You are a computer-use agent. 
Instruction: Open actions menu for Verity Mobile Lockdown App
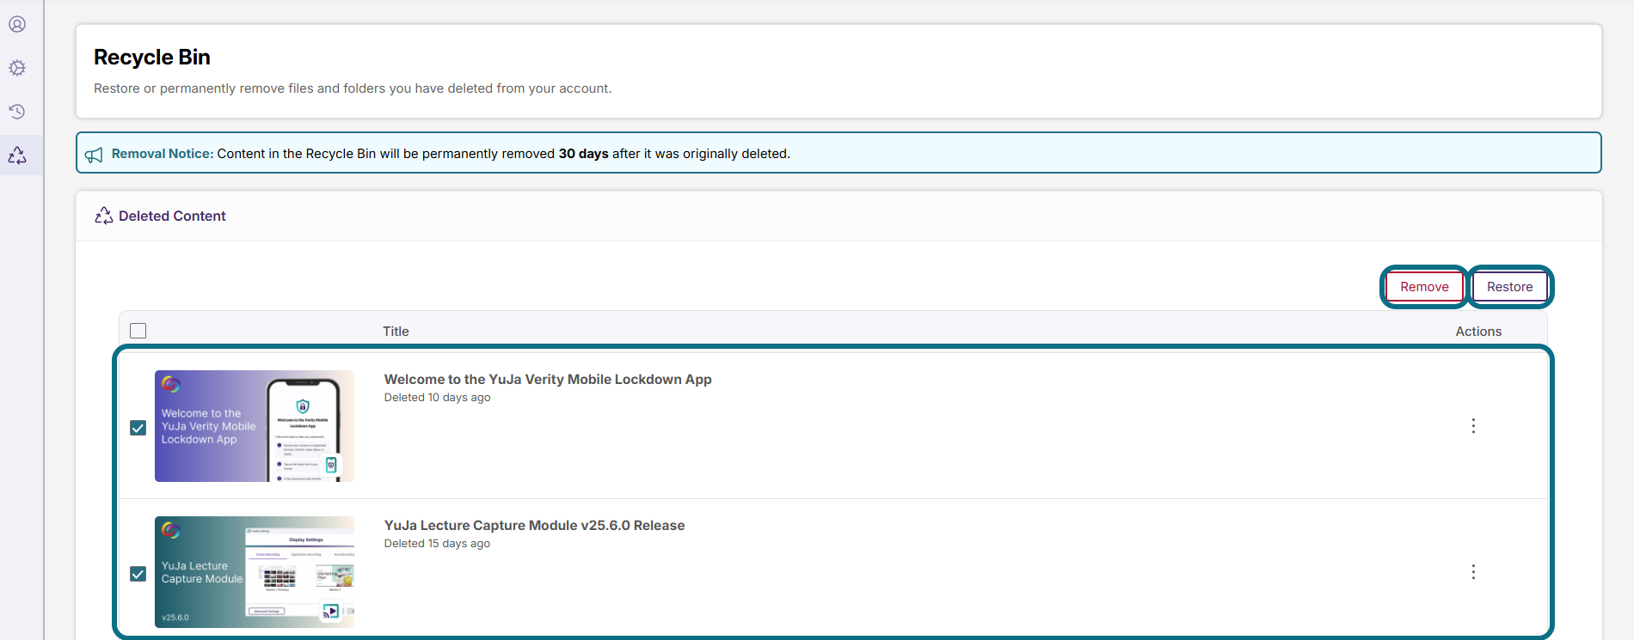(1473, 426)
